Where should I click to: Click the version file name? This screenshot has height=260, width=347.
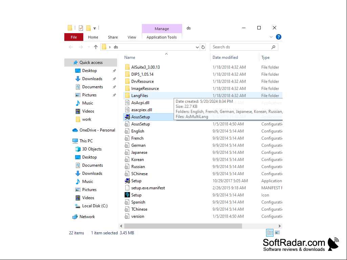click(x=138, y=216)
